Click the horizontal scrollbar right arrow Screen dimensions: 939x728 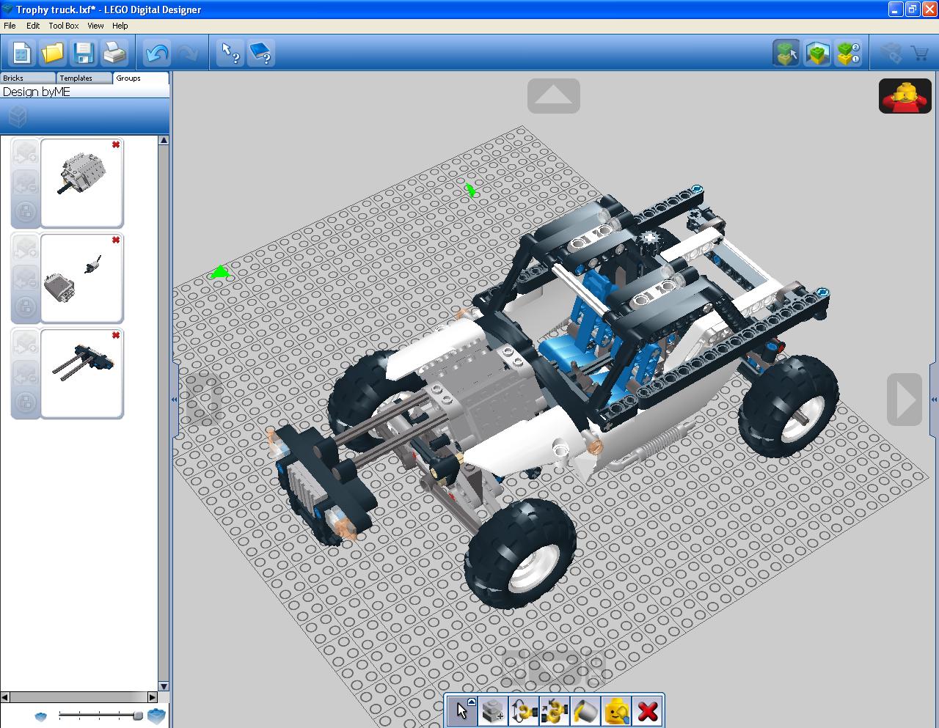click(153, 696)
